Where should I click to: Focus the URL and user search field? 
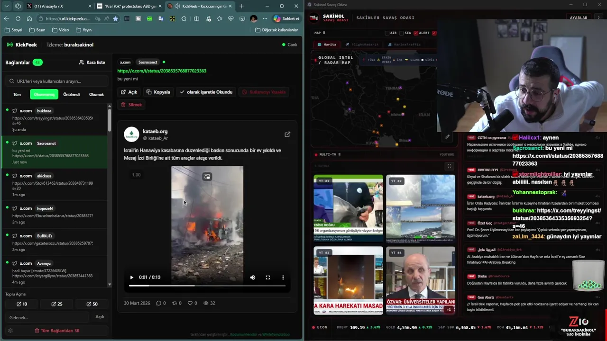click(56, 81)
